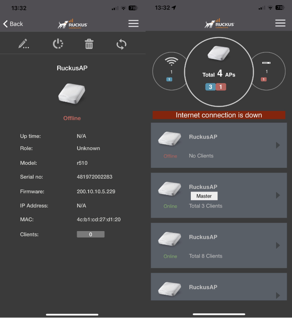This screenshot has width=292, height=318.
Task: Open hamburger menu on AP details screen
Action: pos(134,24)
